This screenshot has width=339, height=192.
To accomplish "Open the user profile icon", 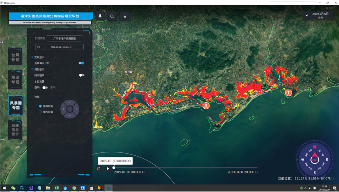I will [x=100, y=16].
